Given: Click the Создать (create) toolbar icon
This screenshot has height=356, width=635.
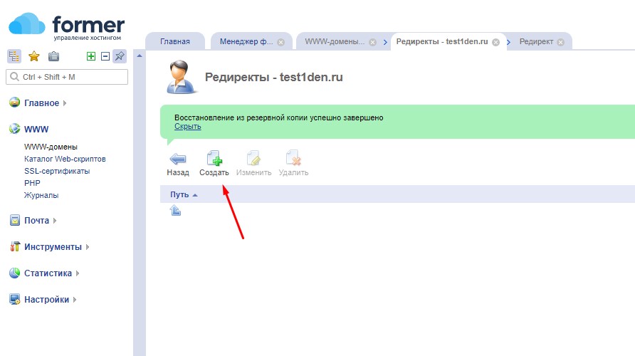Looking at the screenshot, I should (214, 159).
